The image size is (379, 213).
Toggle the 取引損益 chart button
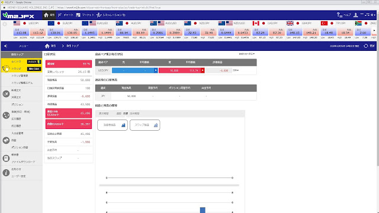(113, 125)
